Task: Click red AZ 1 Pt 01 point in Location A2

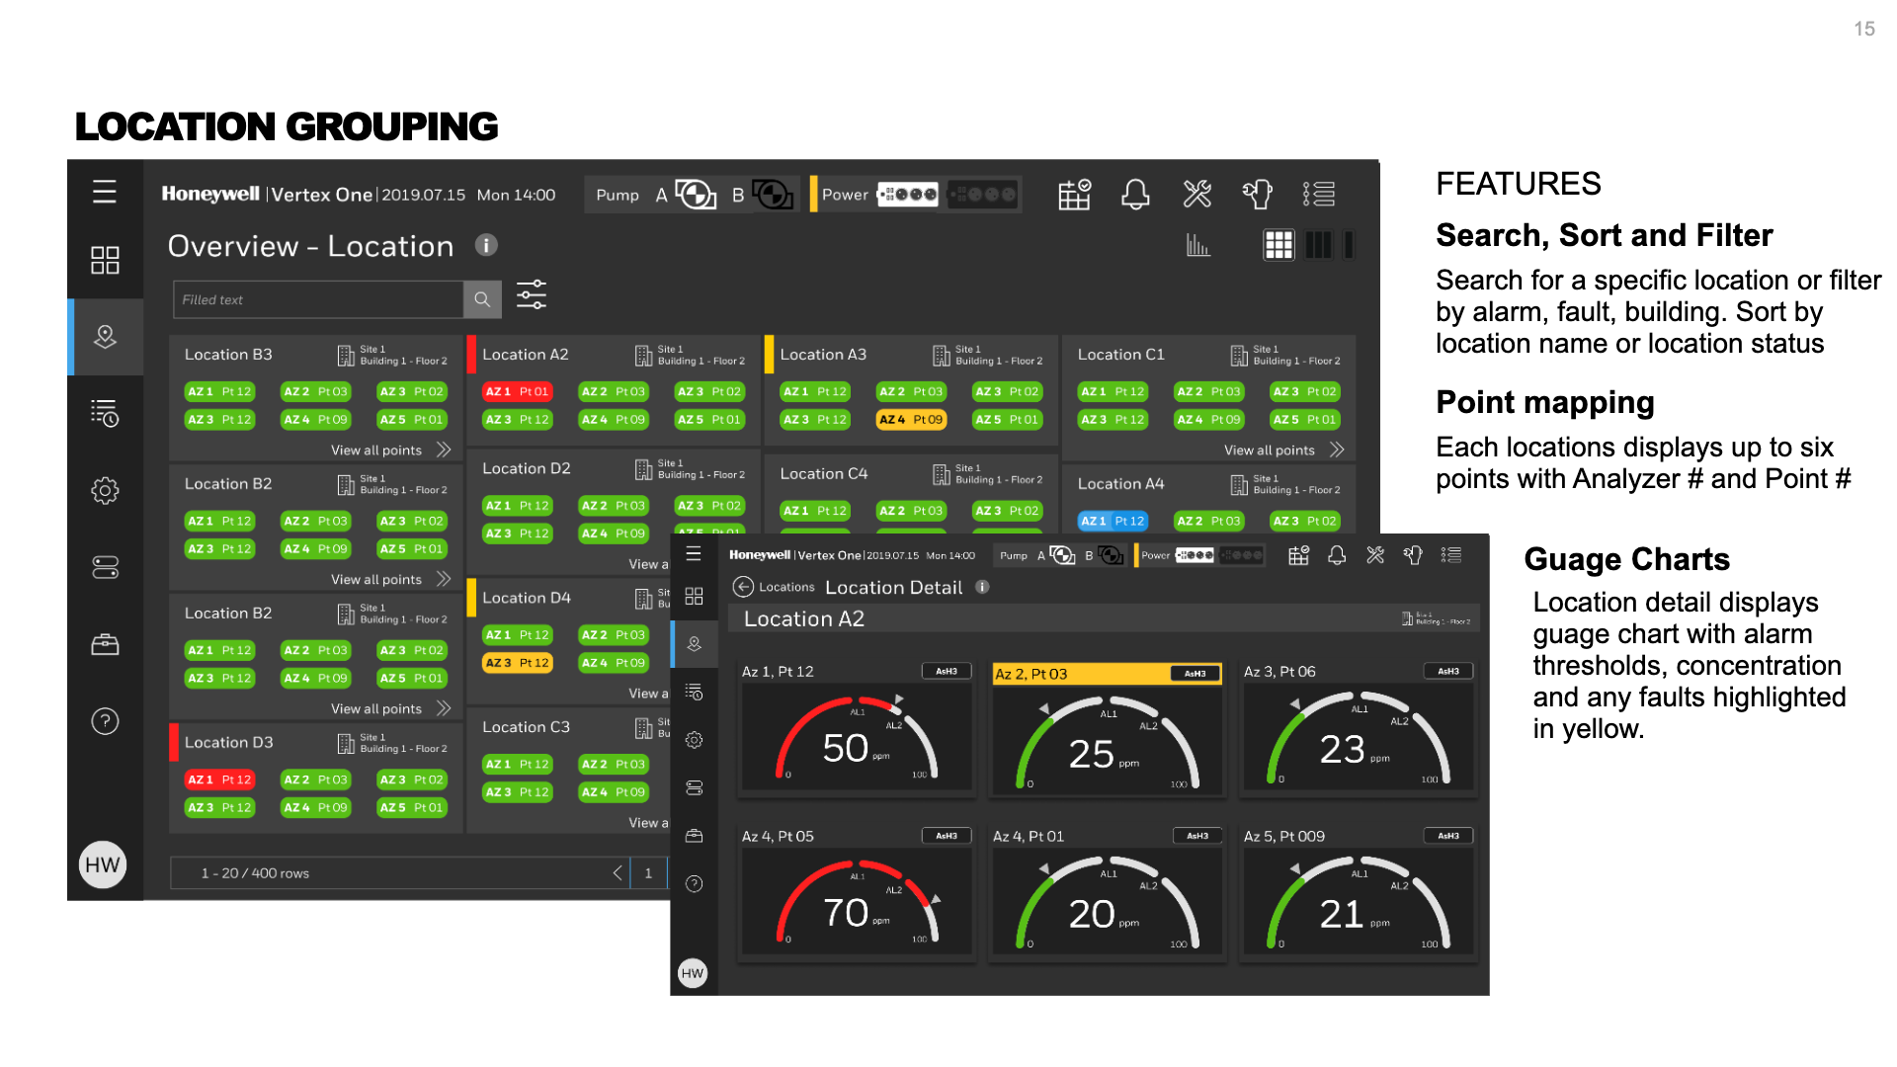Action: (x=517, y=392)
